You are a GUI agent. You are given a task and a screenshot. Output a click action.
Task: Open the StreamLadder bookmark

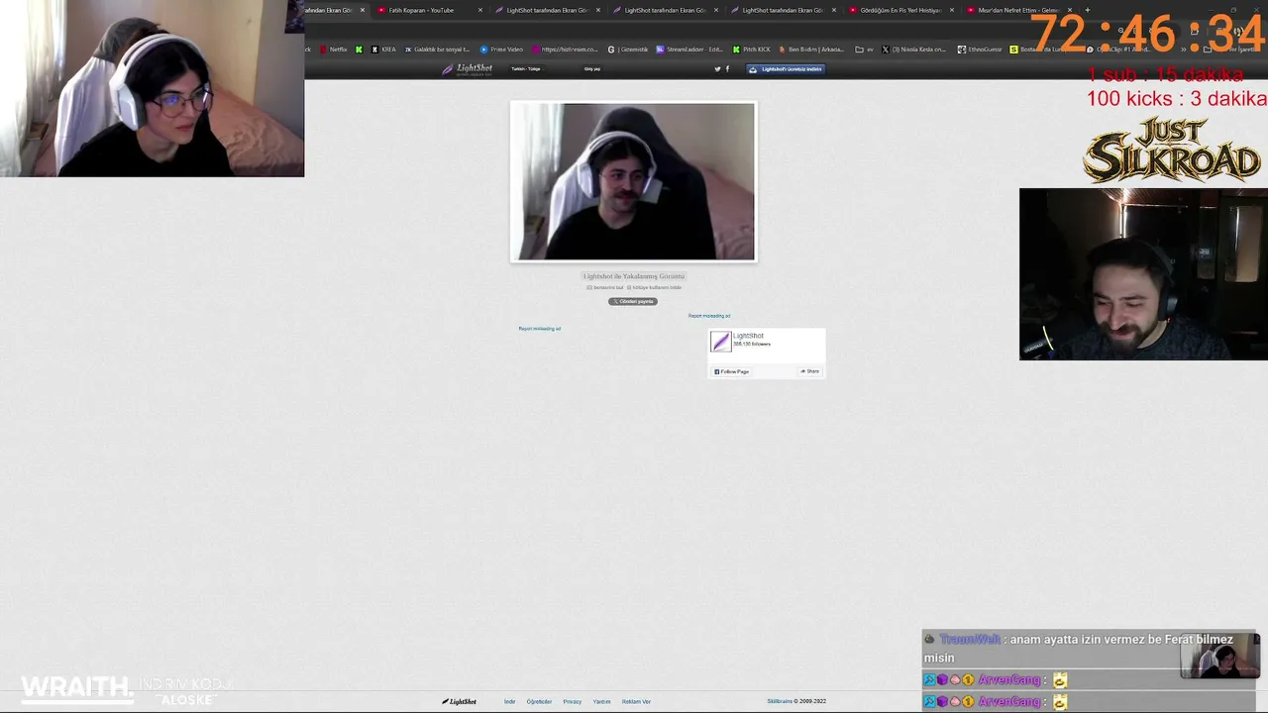[x=689, y=50]
